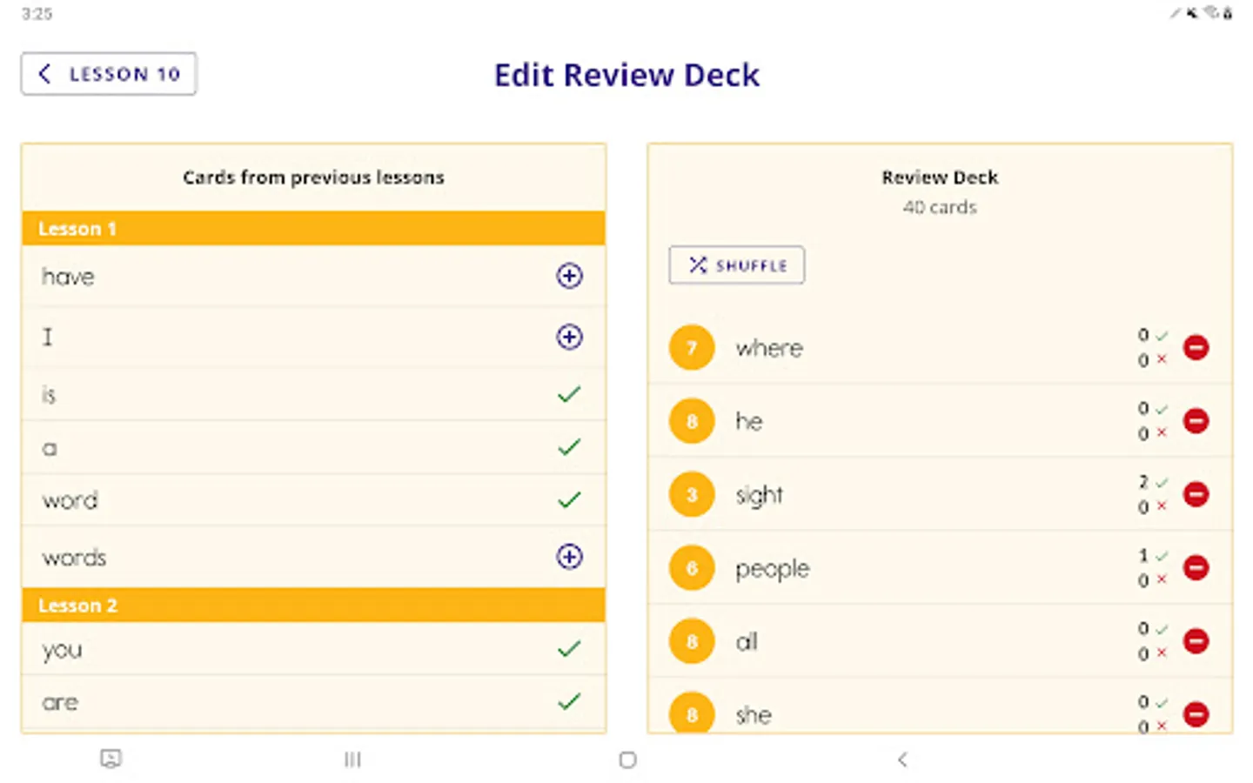Add the "I" card using plus icon

click(569, 337)
